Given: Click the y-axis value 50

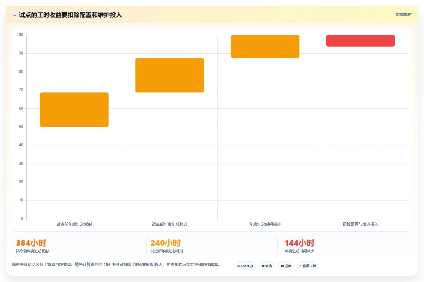Looking at the screenshot, I should tap(21, 127).
